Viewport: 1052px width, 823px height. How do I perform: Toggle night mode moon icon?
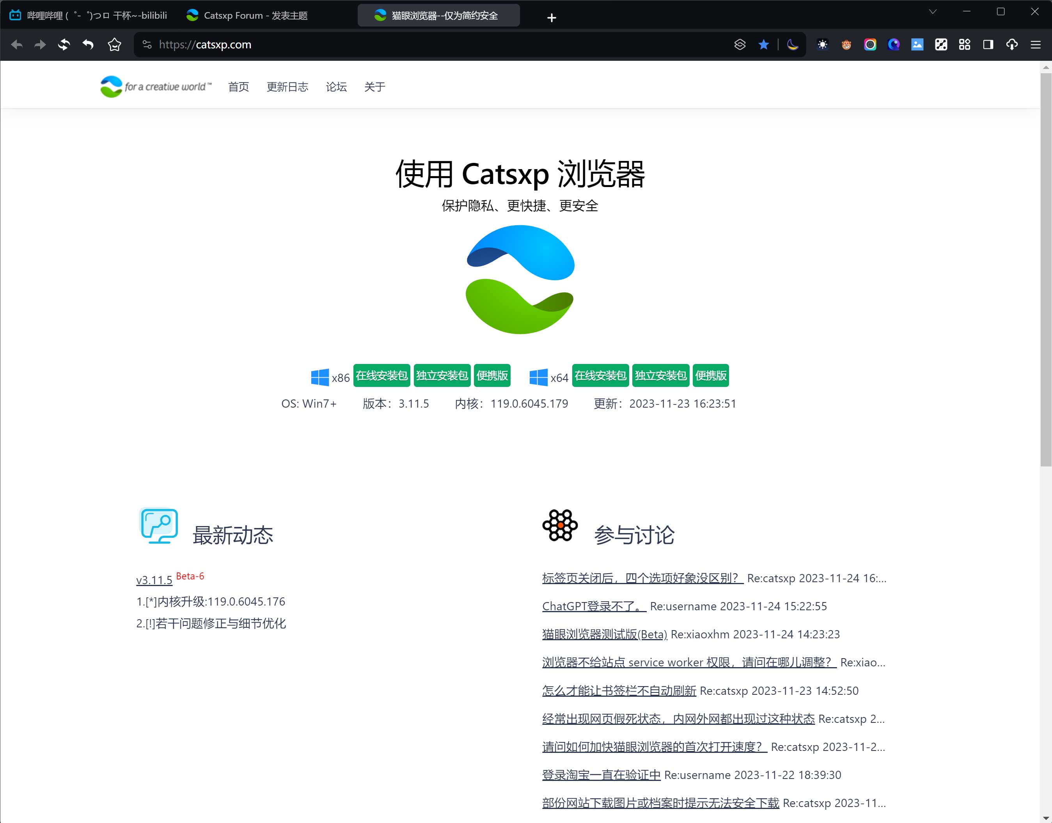point(793,45)
